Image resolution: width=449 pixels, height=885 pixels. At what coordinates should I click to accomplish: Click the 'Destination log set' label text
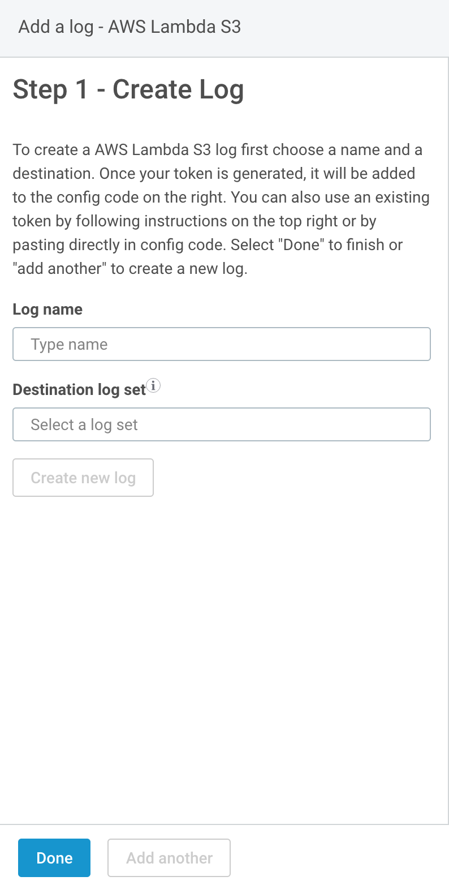click(x=79, y=390)
